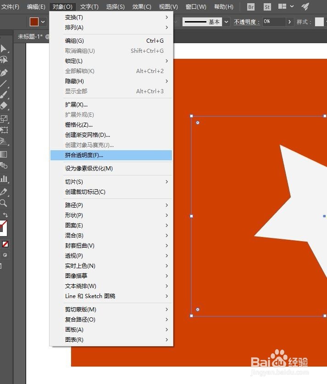
Task: Click the fill color swatch in control bar
Action: (x=34, y=22)
